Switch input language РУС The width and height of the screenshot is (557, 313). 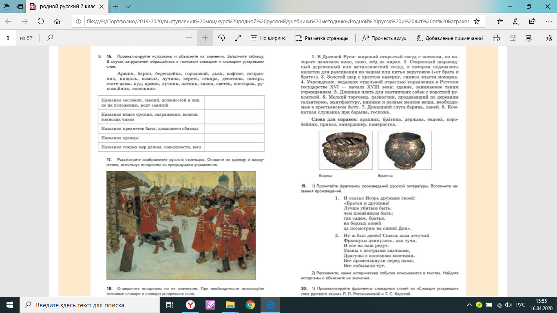pos(521,305)
